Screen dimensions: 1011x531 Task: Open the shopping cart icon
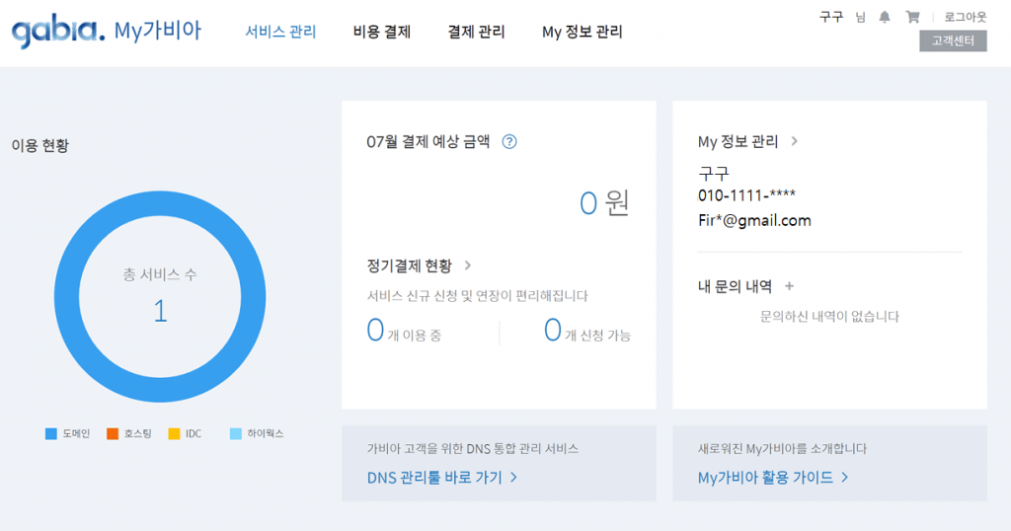[x=912, y=18]
